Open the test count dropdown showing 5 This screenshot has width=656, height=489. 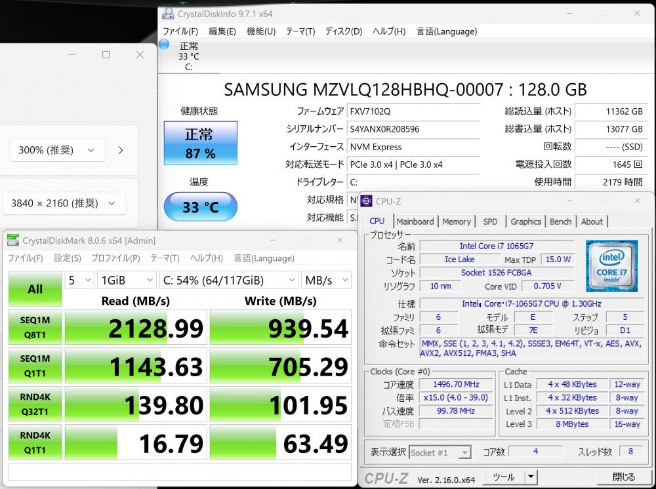[79, 280]
